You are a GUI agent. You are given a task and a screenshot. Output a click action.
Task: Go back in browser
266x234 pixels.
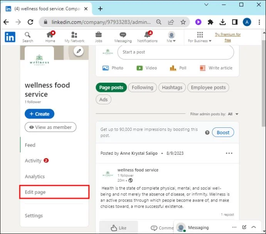click(x=6, y=22)
